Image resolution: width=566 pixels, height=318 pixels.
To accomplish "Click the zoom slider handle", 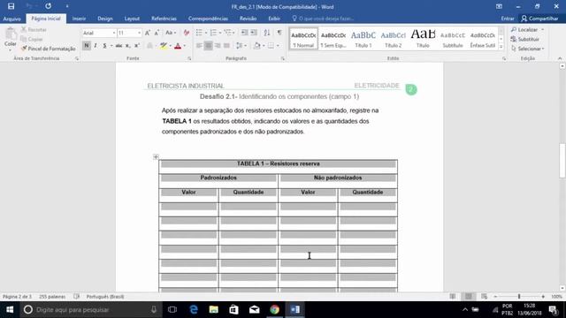I will tap(519, 297).
